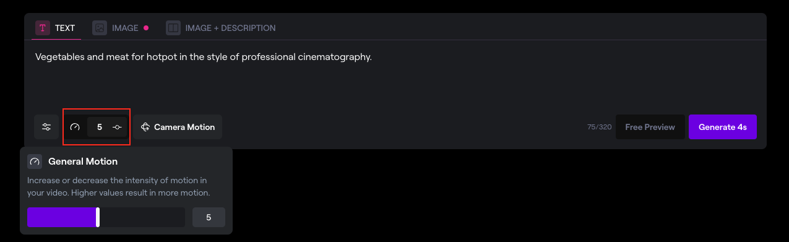Click the purple Generate 4s button
Image resolution: width=789 pixels, height=242 pixels.
723,127
